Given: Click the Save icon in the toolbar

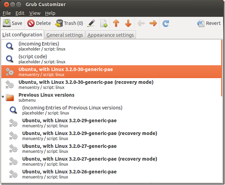Looking at the screenshot, I should click(6, 23).
